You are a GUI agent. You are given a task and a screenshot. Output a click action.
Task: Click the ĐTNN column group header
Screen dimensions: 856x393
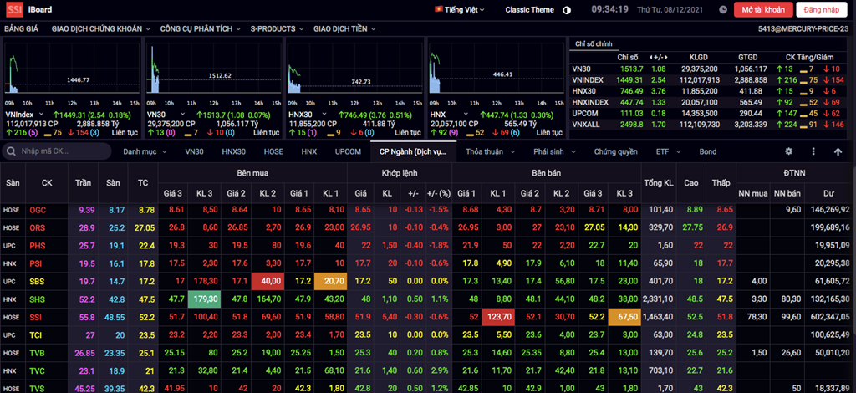pyautogui.click(x=796, y=172)
